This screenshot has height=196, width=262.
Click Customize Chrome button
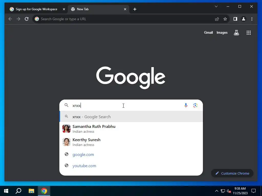coord(232,173)
